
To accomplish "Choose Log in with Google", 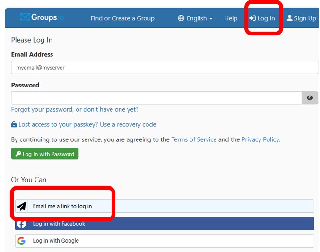I will coord(56,241).
